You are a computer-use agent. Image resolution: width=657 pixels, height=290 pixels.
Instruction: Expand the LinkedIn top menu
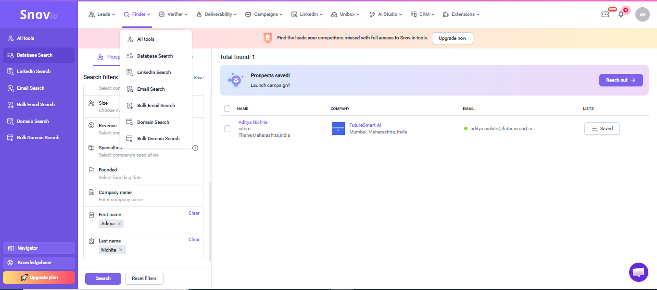pyautogui.click(x=307, y=14)
